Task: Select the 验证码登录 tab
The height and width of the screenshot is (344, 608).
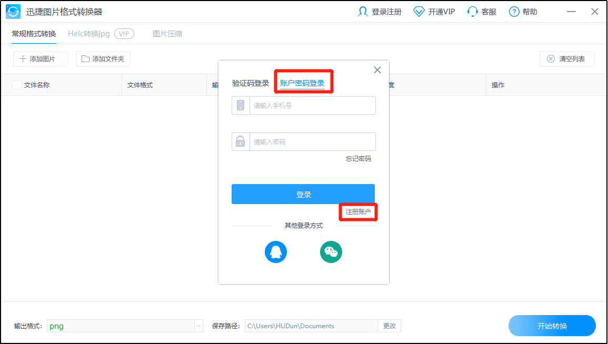Action: tap(251, 83)
